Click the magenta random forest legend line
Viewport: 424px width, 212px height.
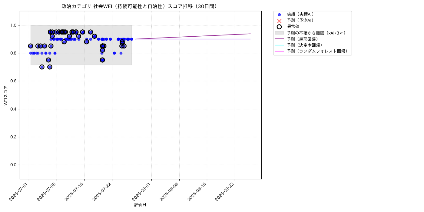(x=279, y=51)
